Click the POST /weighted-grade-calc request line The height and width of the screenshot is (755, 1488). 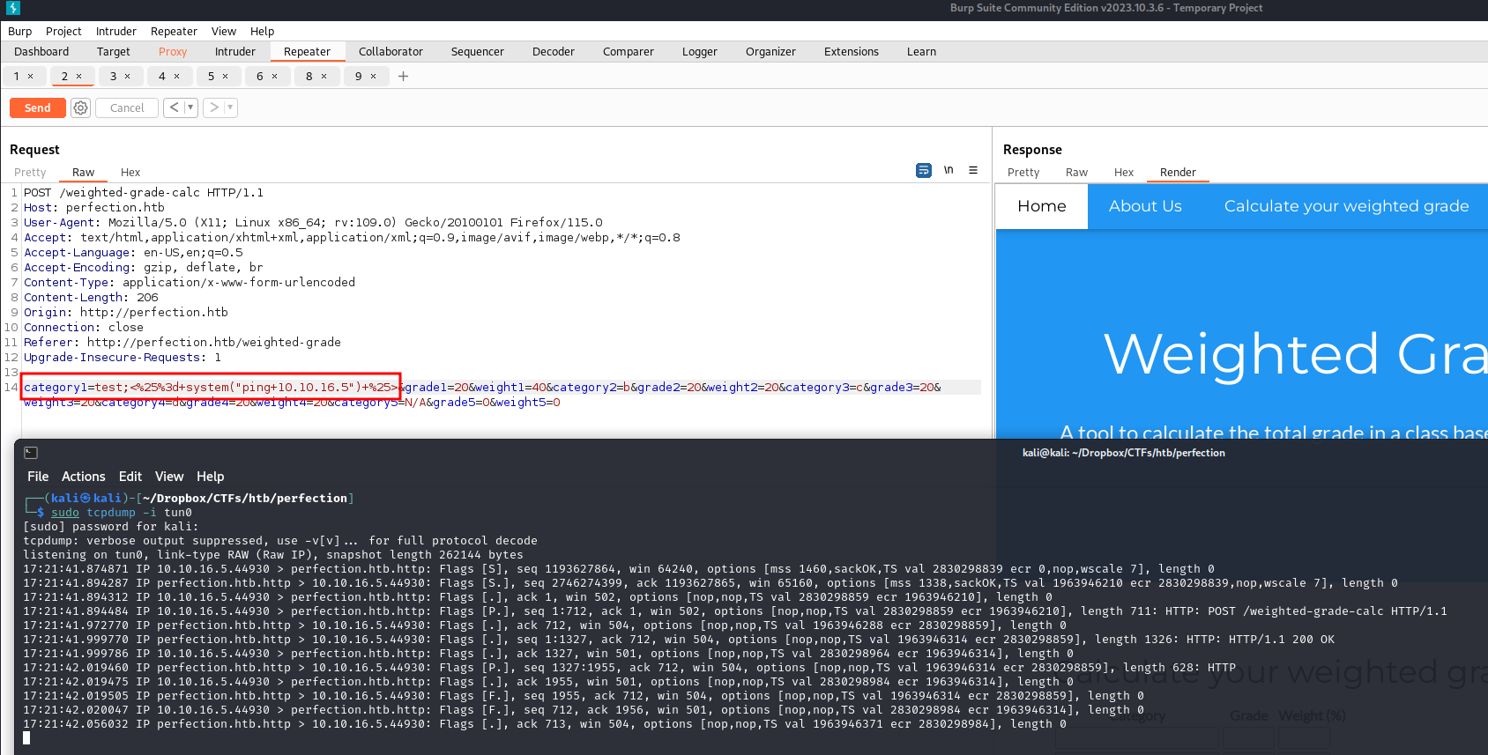click(x=144, y=193)
